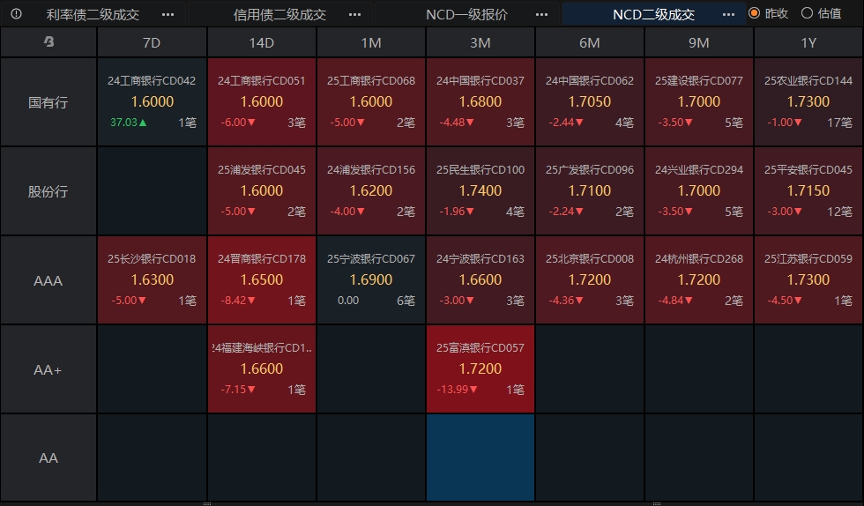
Task: Select the 股份行 row header
Action: 48,191
